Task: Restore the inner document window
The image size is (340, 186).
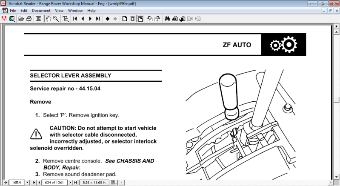Action: click(x=330, y=11)
